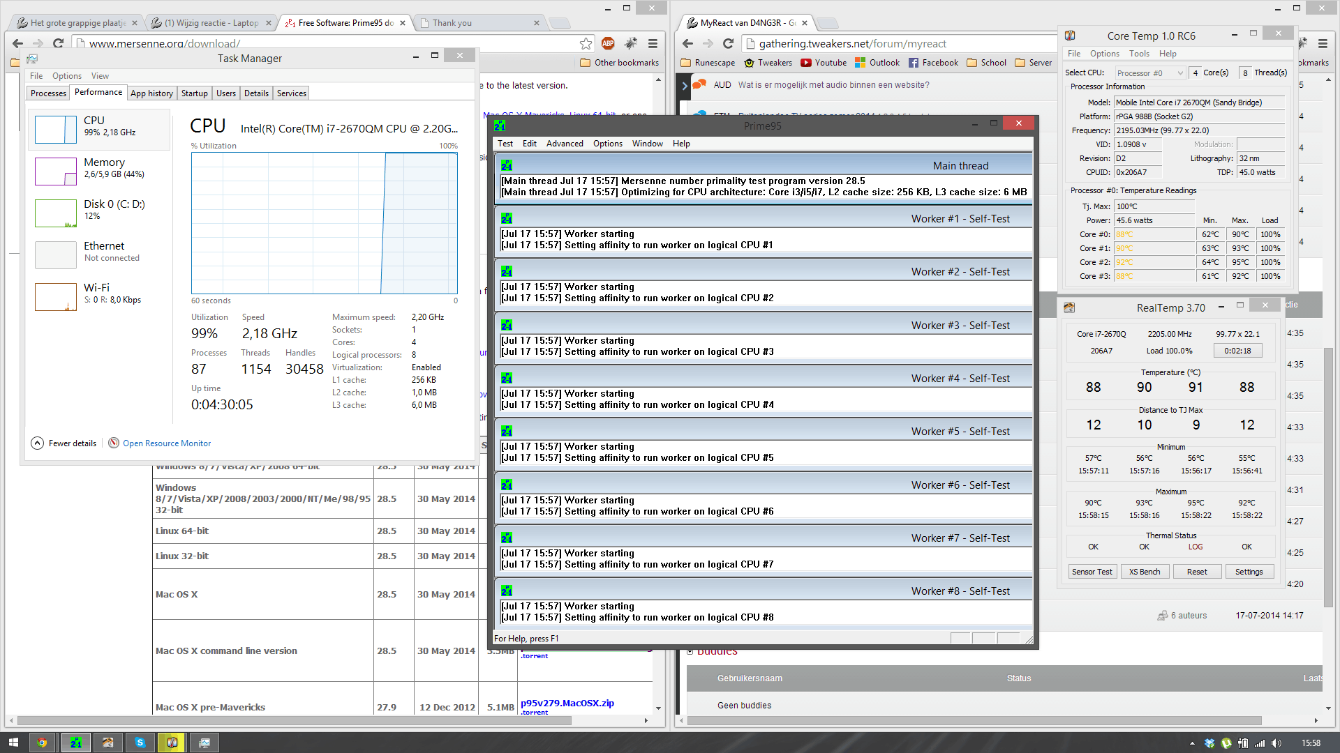The height and width of the screenshot is (753, 1340).
Task: Open Skype from the taskbar
Action: pyautogui.click(x=140, y=743)
